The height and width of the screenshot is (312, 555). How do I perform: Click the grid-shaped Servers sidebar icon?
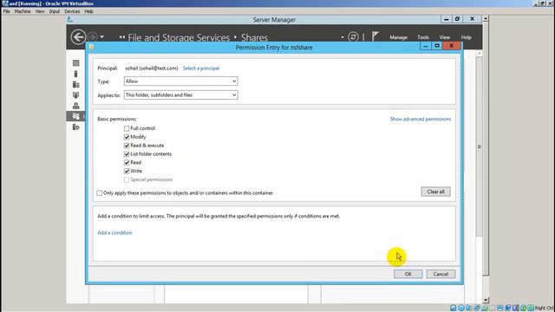pyautogui.click(x=75, y=63)
